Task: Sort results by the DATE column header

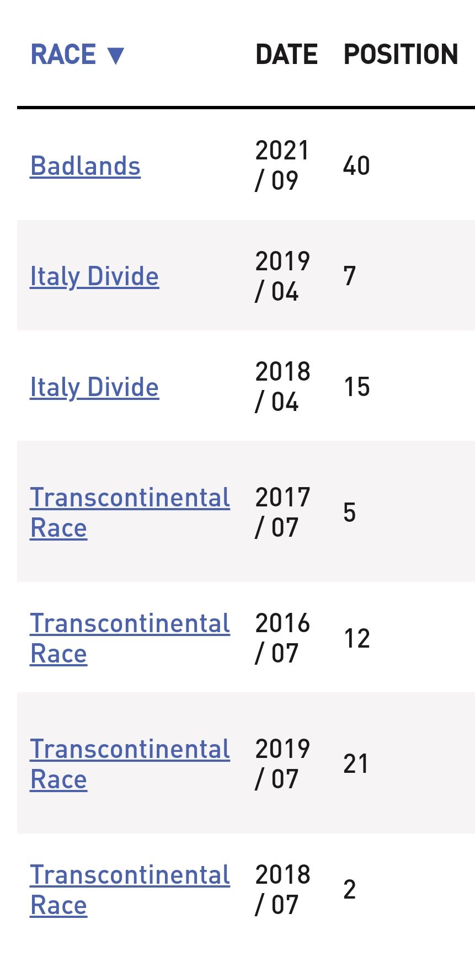Action: [286, 55]
